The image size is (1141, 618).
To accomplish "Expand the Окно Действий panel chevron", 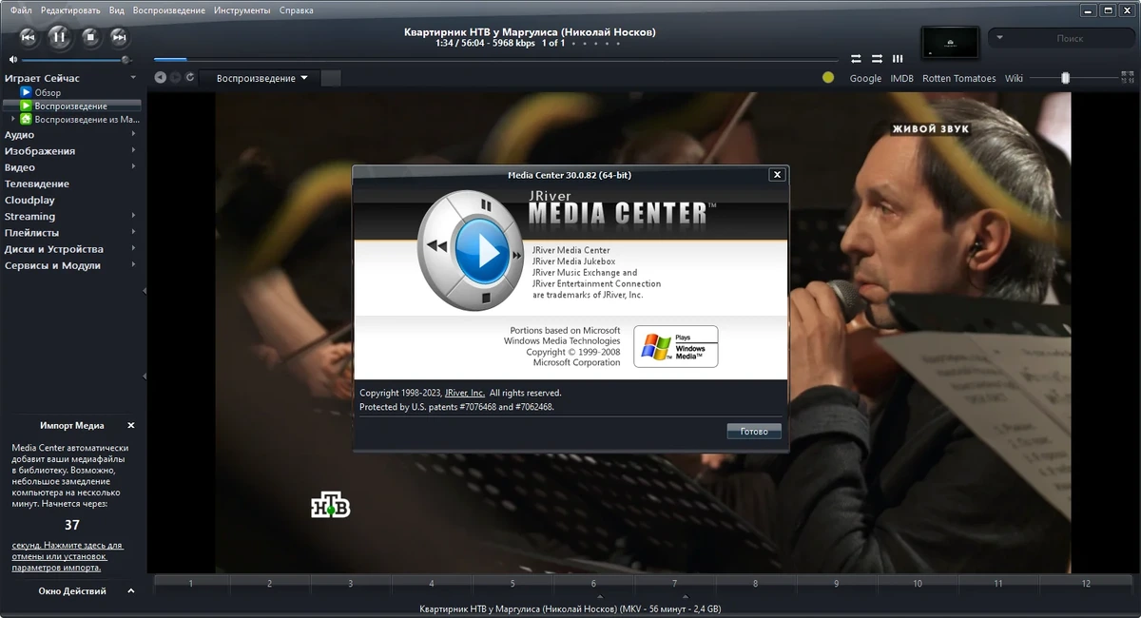I will [x=131, y=590].
